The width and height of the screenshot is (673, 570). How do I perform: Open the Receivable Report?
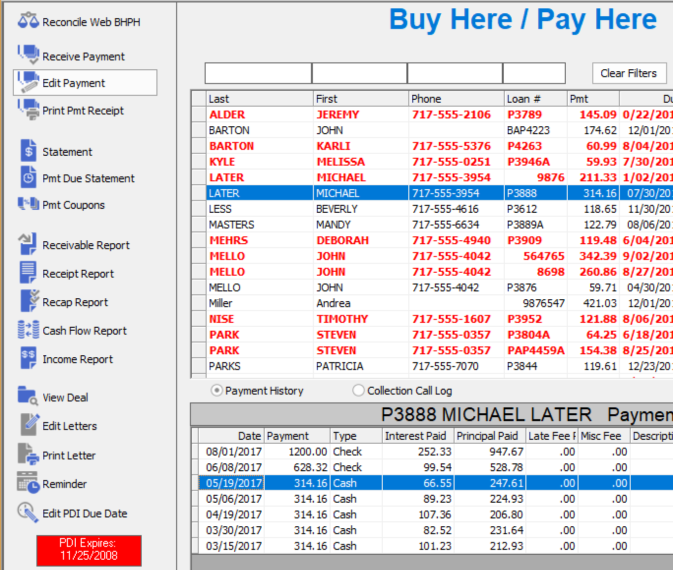[86, 245]
